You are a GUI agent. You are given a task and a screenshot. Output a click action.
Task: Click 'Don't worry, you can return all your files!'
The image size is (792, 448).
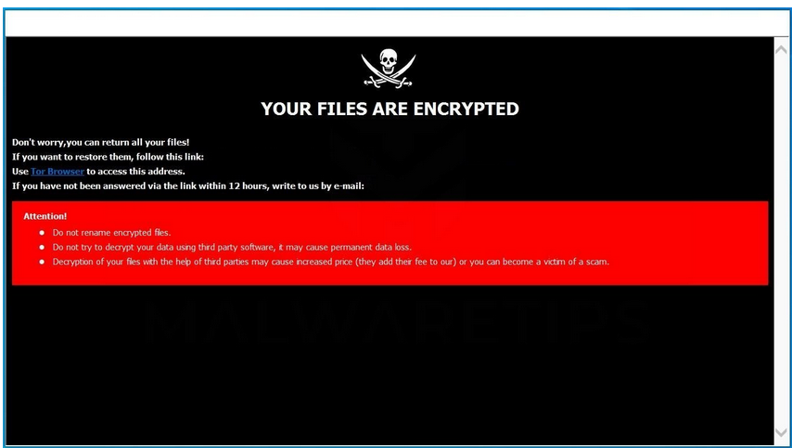(100, 143)
